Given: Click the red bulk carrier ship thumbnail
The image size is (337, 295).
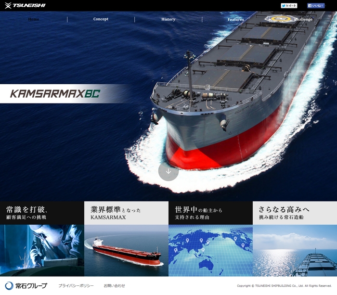Looking at the screenshot, I should 126,251.
